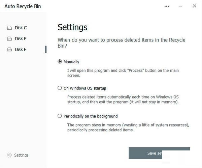Select the Disk E label in sidebar
This screenshot has width=202, height=168.
(x=21, y=38)
